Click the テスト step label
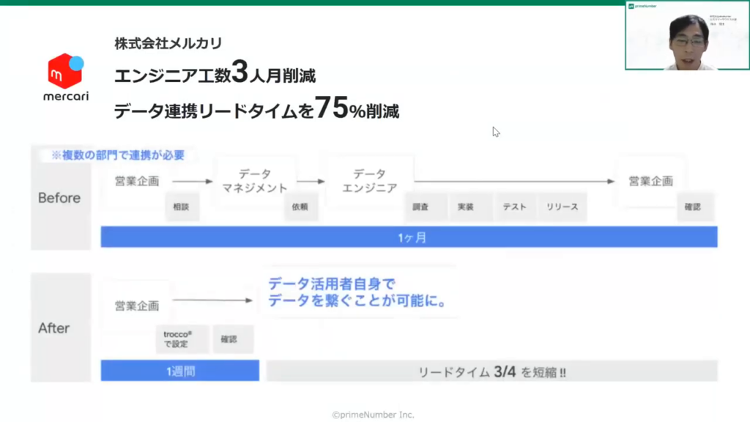750x422 pixels. (x=514, y=207)
